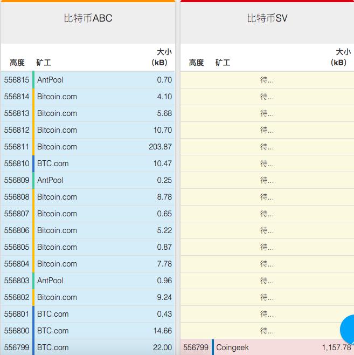Click size value 203.87
The width and height of the screenshot is (354, 355).
(160, 147)
